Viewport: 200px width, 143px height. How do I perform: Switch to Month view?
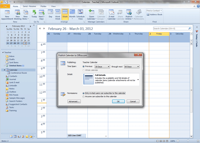coord(72,14)
